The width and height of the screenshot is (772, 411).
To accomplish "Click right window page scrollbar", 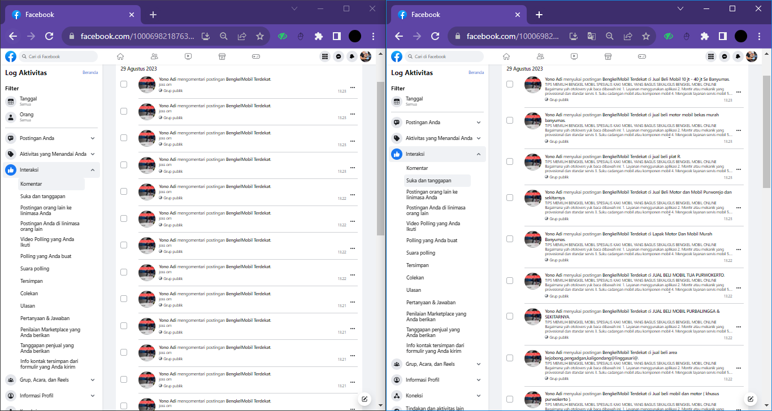I will 766,131.
